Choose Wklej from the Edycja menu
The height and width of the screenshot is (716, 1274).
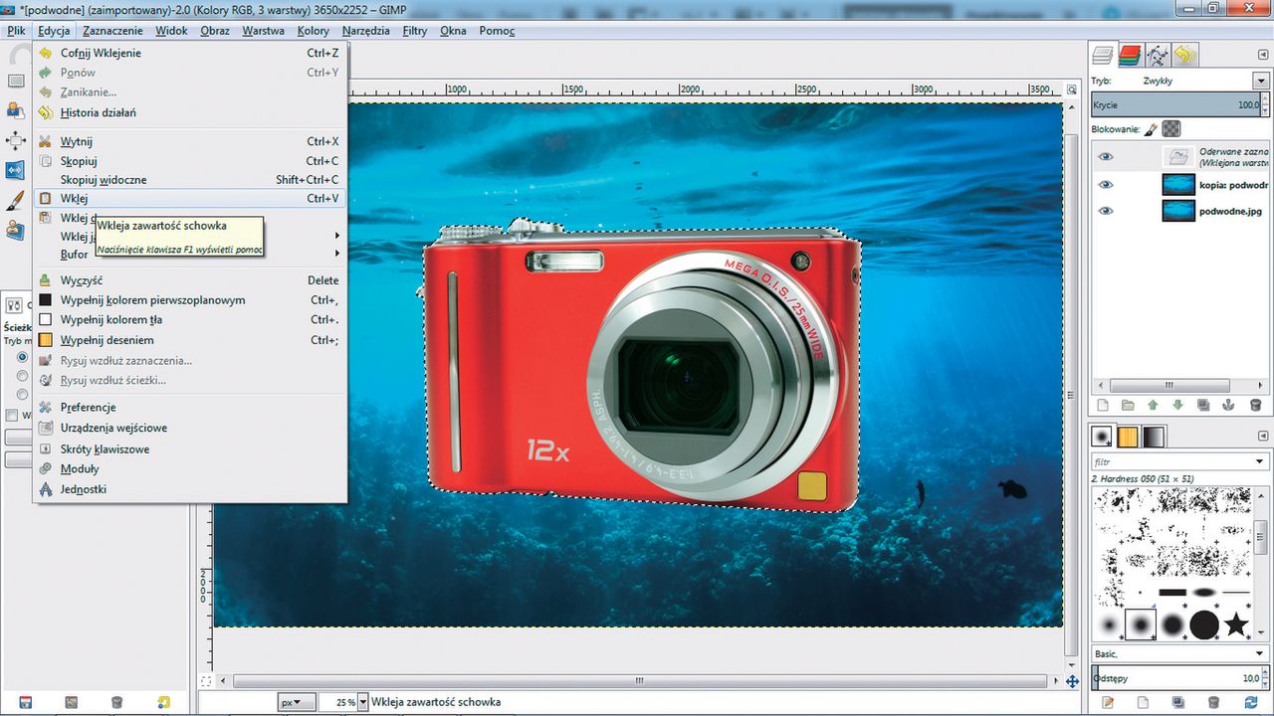pyautogui.click(x=190, y=199)
